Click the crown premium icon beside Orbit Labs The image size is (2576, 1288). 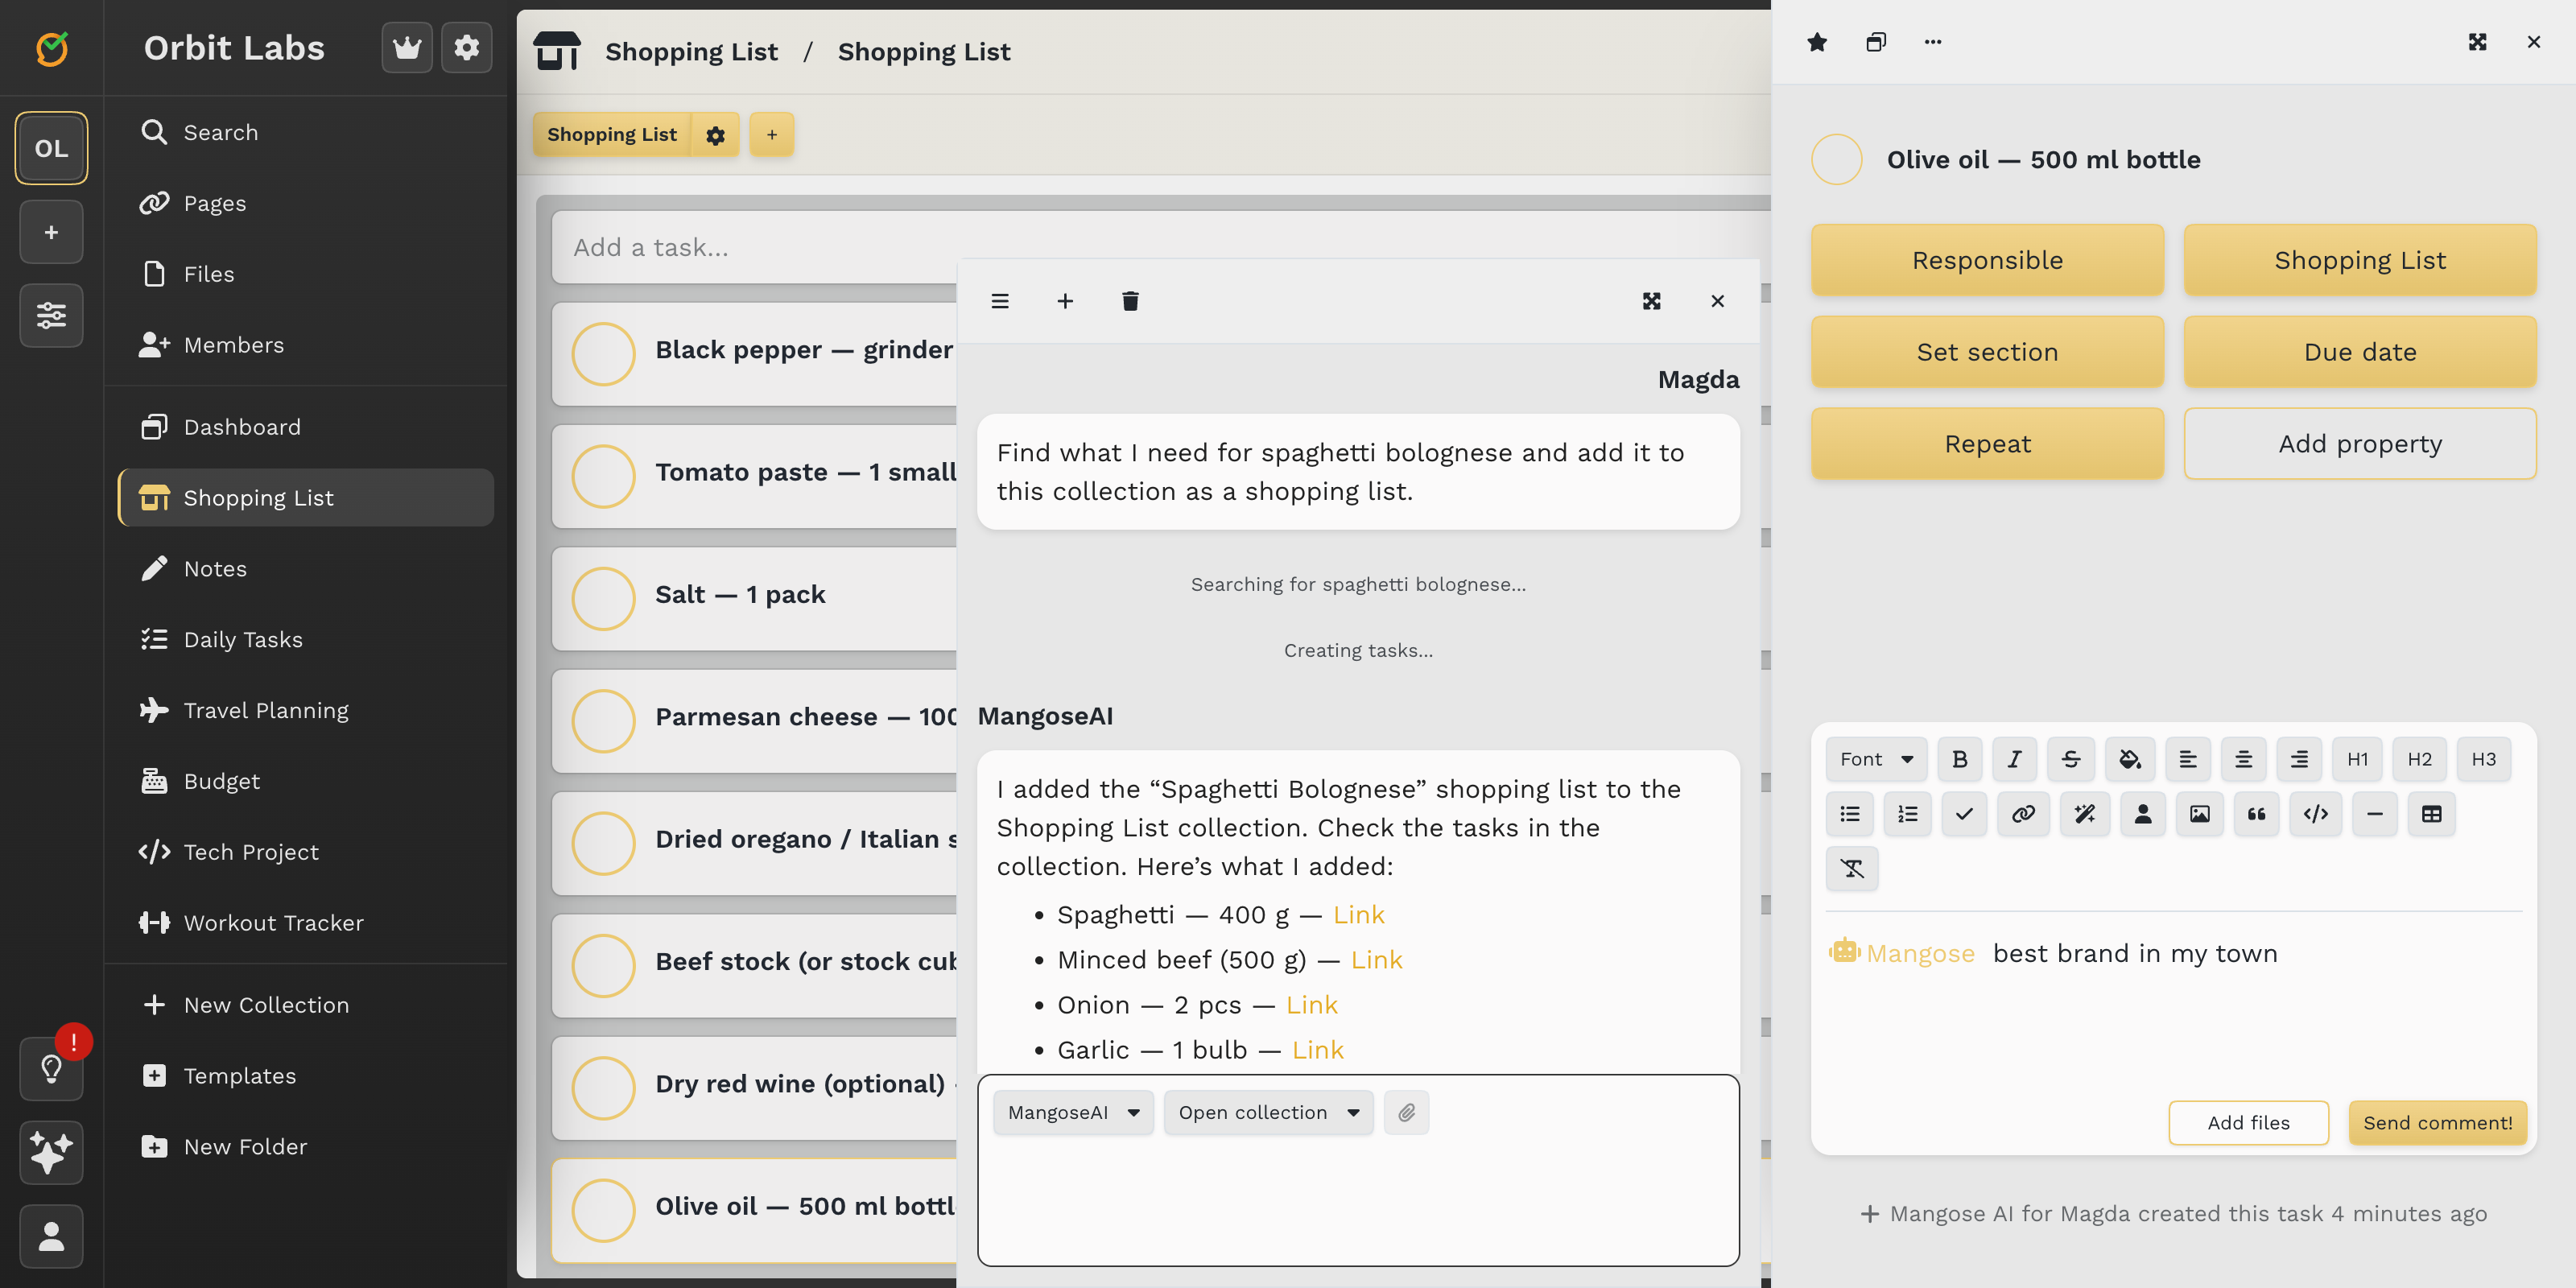407,47
